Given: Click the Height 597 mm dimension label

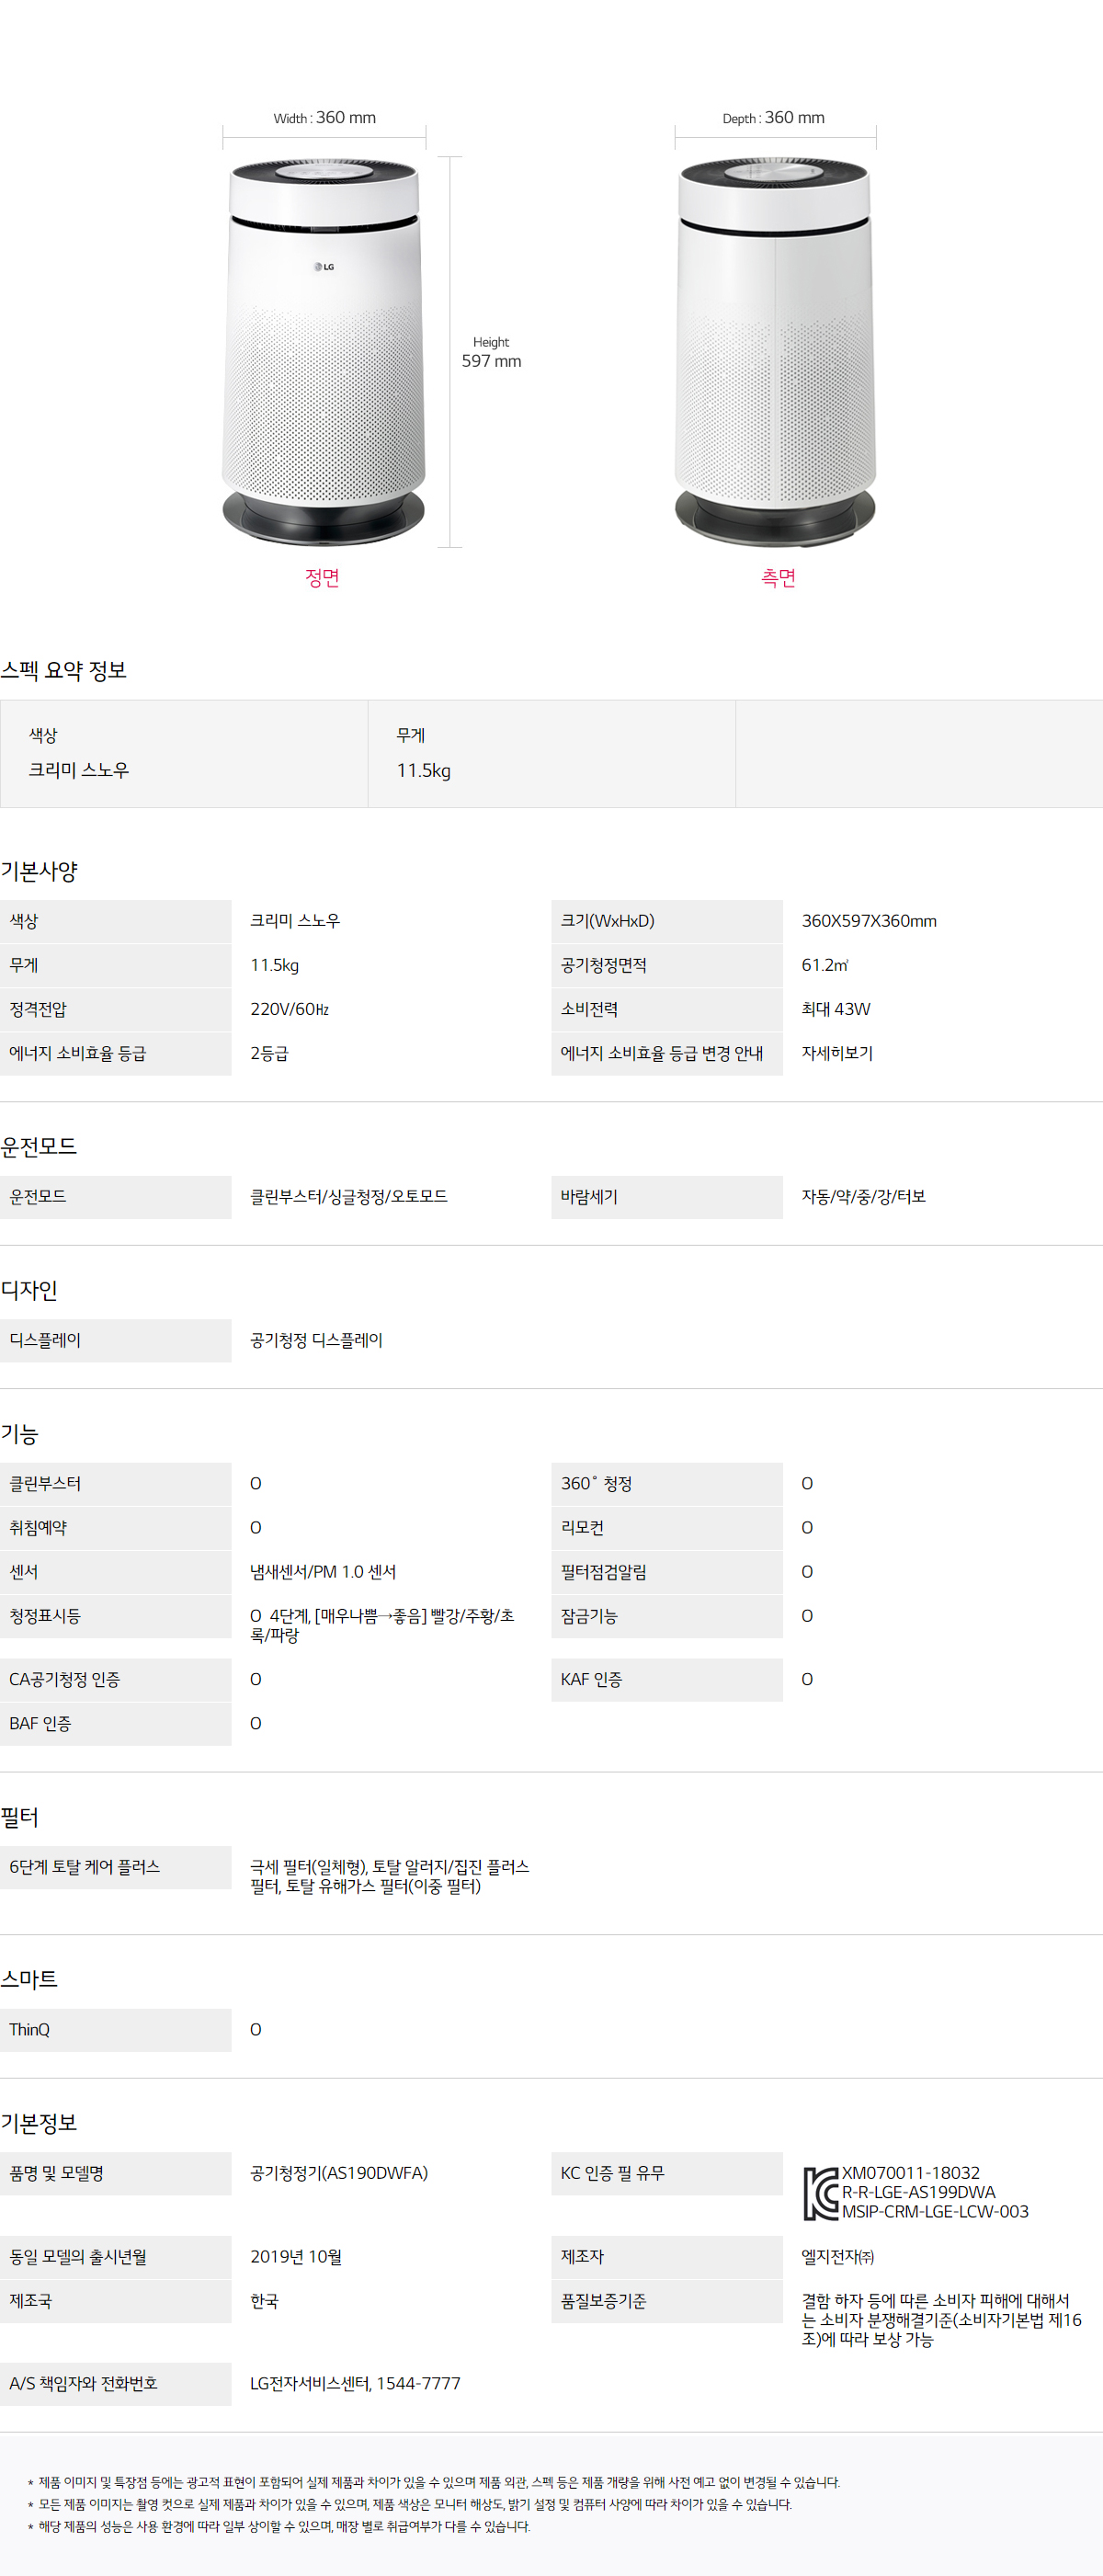Looking at the screenshot, I should 491,352.
